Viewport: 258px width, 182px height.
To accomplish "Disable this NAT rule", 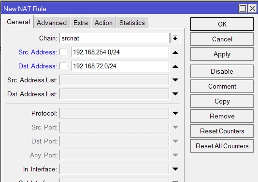I will click(222, 71).
